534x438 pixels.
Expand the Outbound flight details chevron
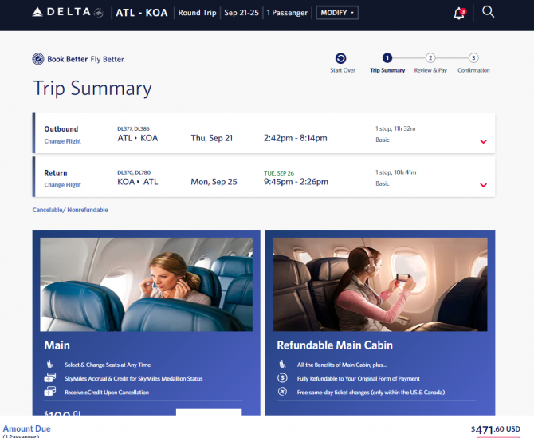coord(483,141)
